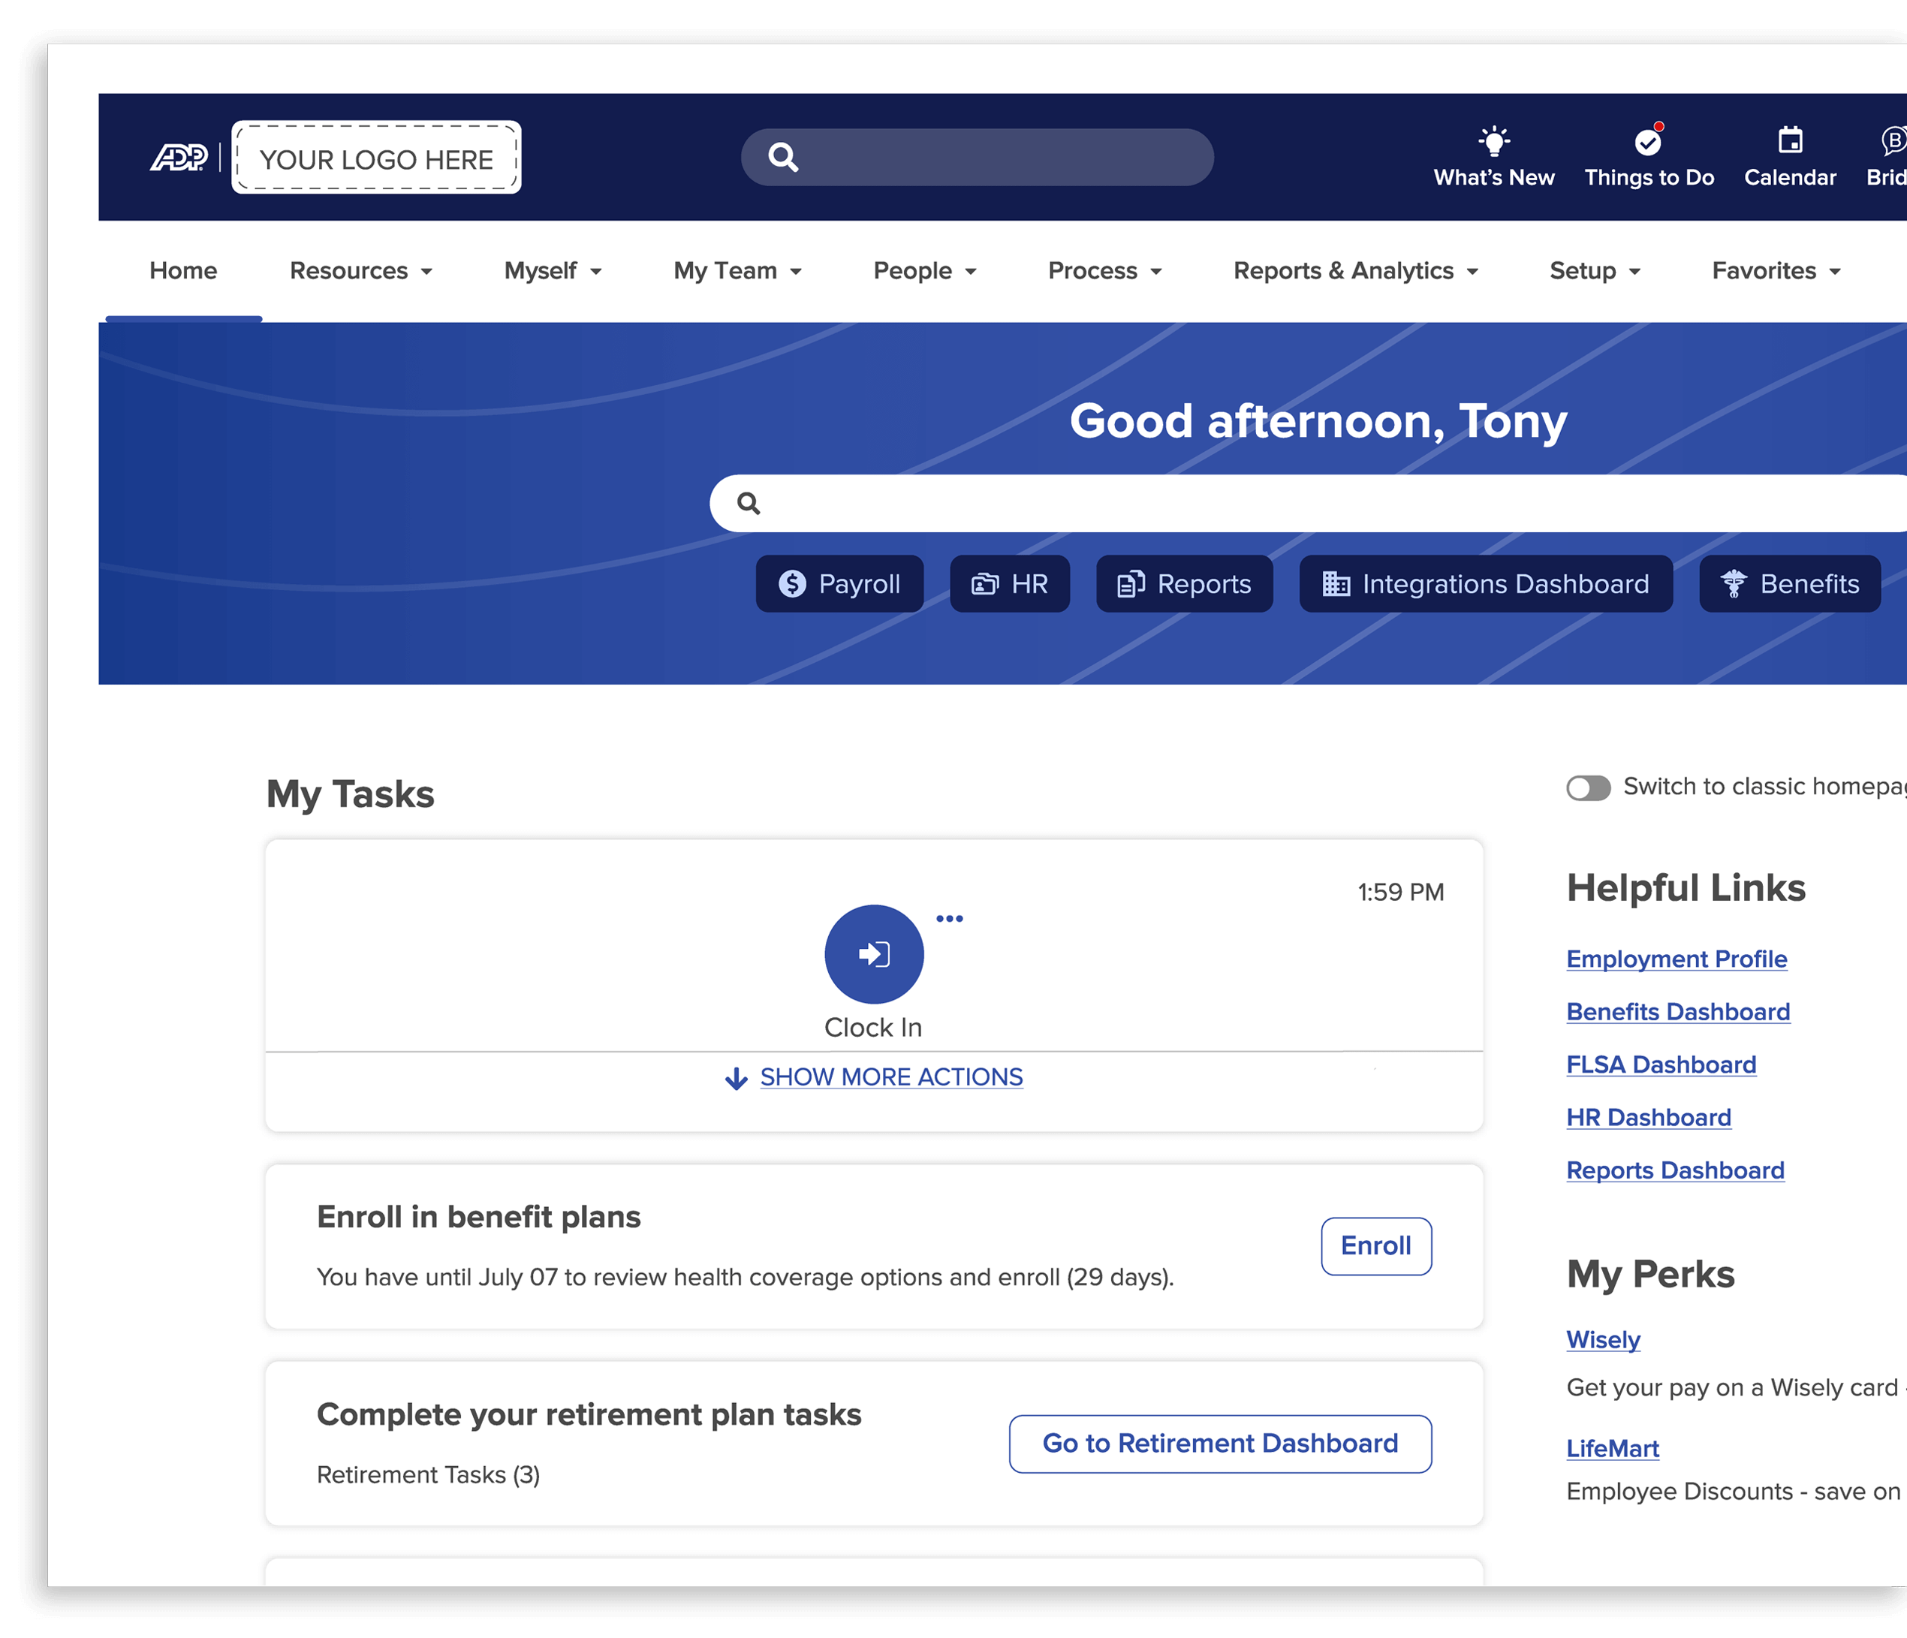Open the Calendar icon in header
This screenshot has width=1907, height=1638.
(x=1789, y=141)
